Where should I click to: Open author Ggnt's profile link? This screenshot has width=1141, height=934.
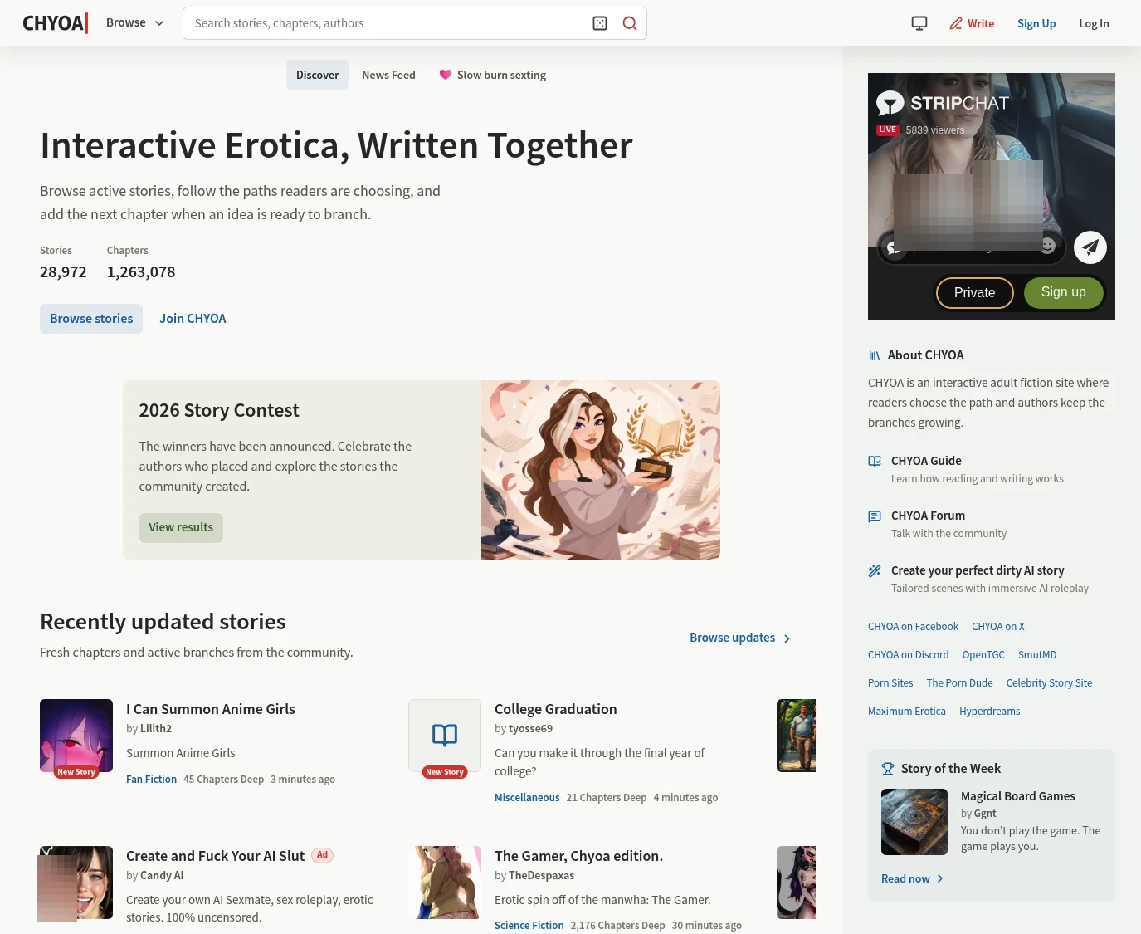[985, 814]
